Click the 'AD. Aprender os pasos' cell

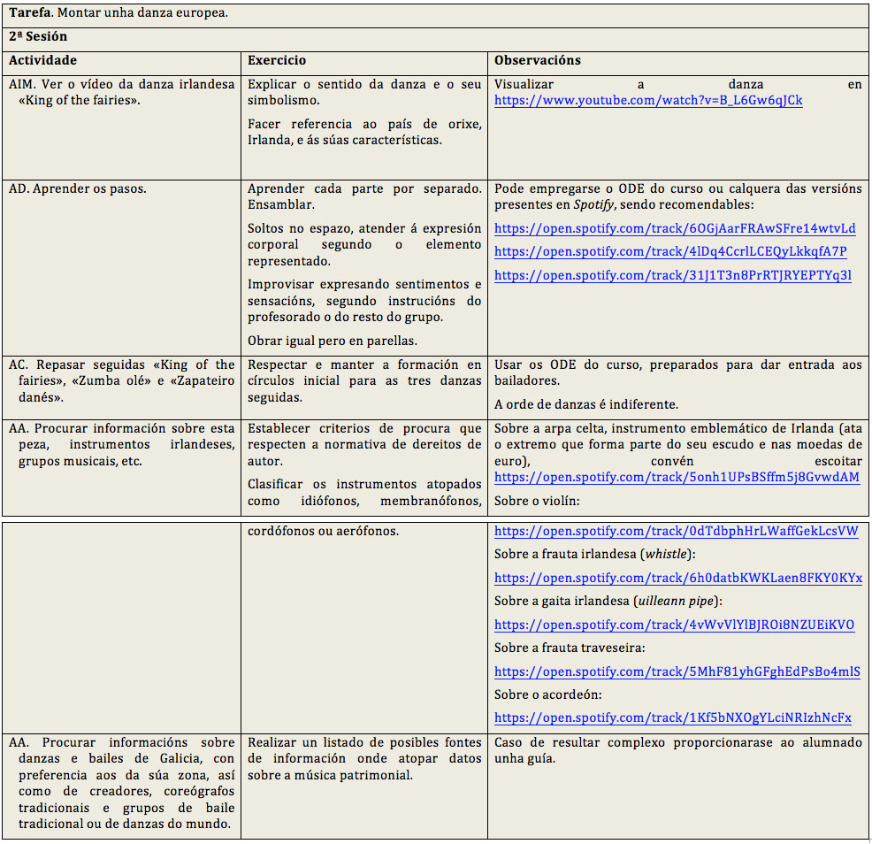click(78, 189)
